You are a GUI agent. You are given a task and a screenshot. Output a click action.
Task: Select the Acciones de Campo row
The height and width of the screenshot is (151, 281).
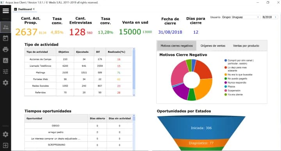point(78,59)
